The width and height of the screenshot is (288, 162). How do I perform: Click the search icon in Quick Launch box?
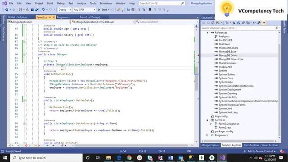point(182,3)
